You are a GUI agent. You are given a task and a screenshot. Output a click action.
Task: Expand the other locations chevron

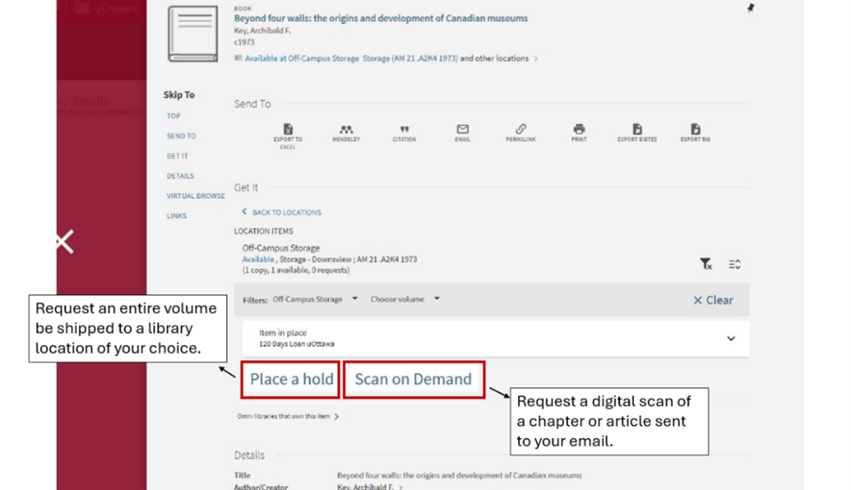[535, 59]
